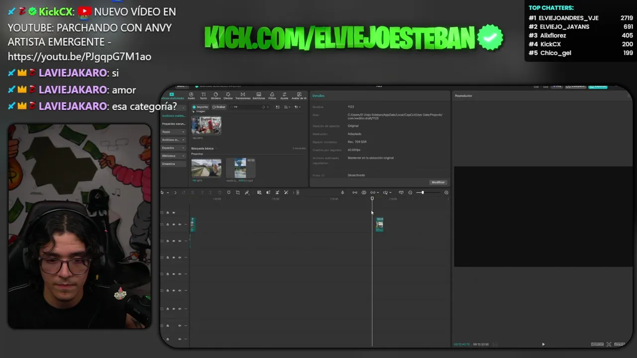Viewport: 637px width, 358px height.
Task: Hide the top text track eye
Action: [173, 212]
